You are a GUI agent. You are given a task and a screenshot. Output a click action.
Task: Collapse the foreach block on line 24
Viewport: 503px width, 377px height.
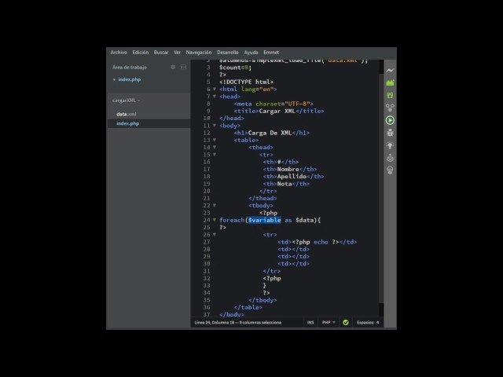pyautogui.click(x=215, y=220)
